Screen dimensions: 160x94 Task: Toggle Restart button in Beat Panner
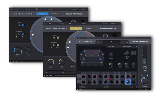(x=133, y=54)
